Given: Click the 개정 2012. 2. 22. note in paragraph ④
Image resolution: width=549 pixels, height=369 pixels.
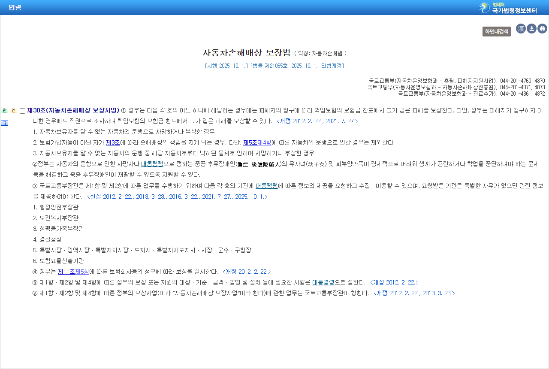Looking at the screenshot, I should (x=247, y=272).
